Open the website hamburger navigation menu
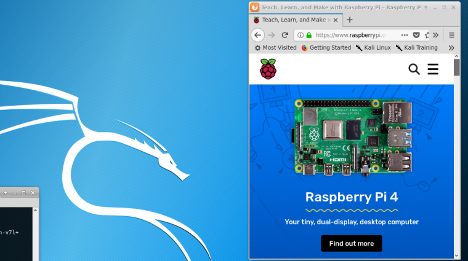 coord(433,69)
